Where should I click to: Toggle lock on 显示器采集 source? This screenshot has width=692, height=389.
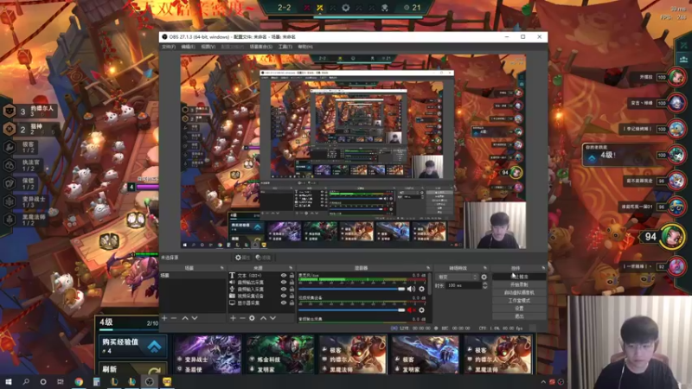coord(292,303)
